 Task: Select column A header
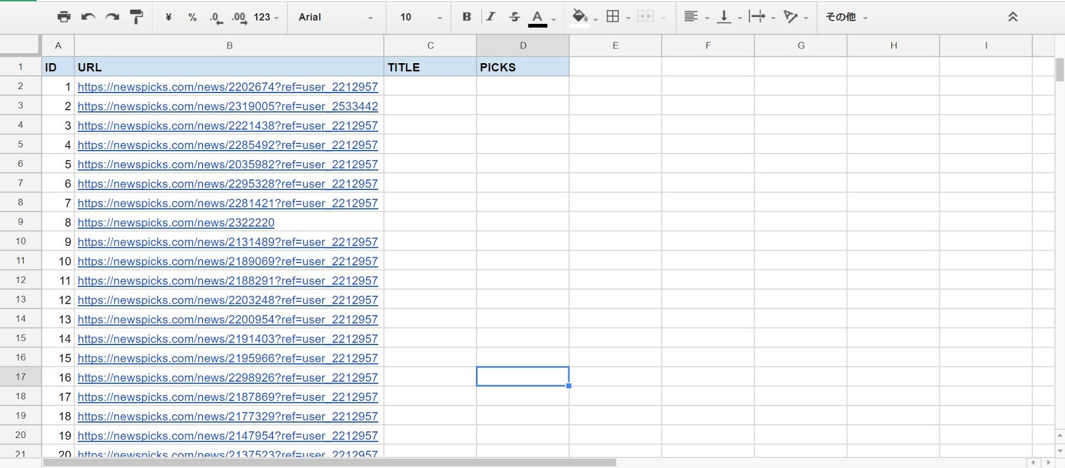point(58,45)
